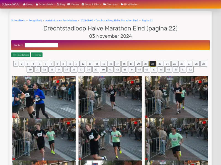The height and width of the screenshot is (165, 221).
Task: Click the folder icon beside Diversen
Action: pyautogui.click(x=105, y=4)
